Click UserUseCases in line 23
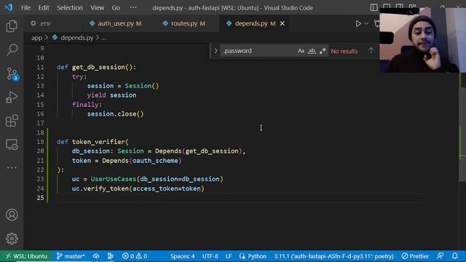The height and width of the screenshot is (262, 466). click(114, 179)
